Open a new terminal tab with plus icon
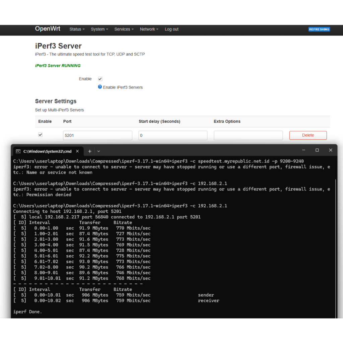This screenshot has width=343, height=343. pos(90,151)
